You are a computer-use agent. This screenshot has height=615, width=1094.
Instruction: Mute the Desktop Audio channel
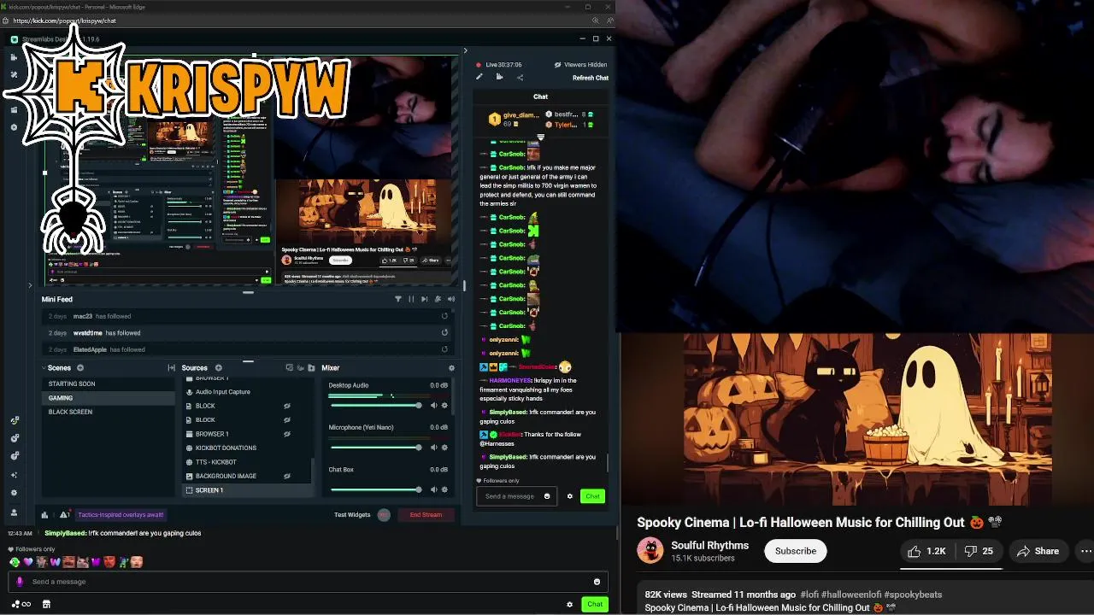point(433,406)
